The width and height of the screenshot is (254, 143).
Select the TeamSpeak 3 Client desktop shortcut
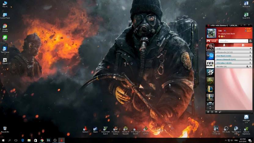pos(236,130)
